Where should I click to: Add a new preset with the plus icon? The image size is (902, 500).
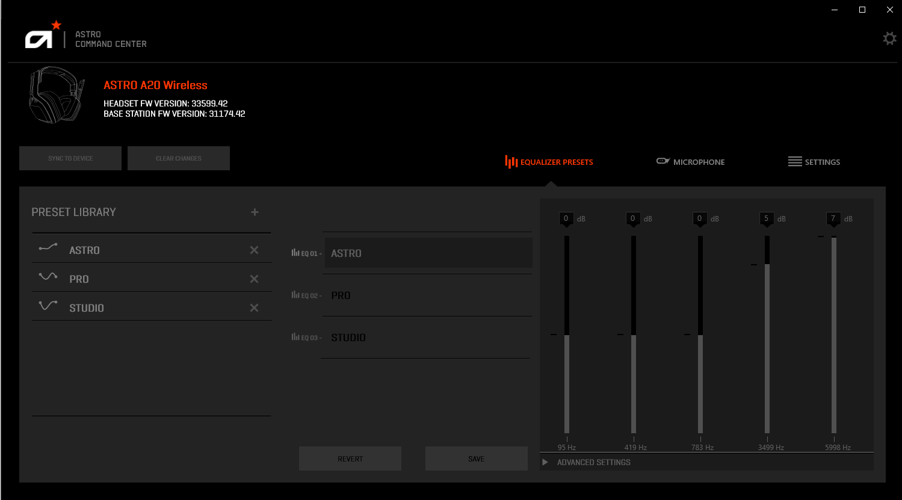[x=255, y=212]
